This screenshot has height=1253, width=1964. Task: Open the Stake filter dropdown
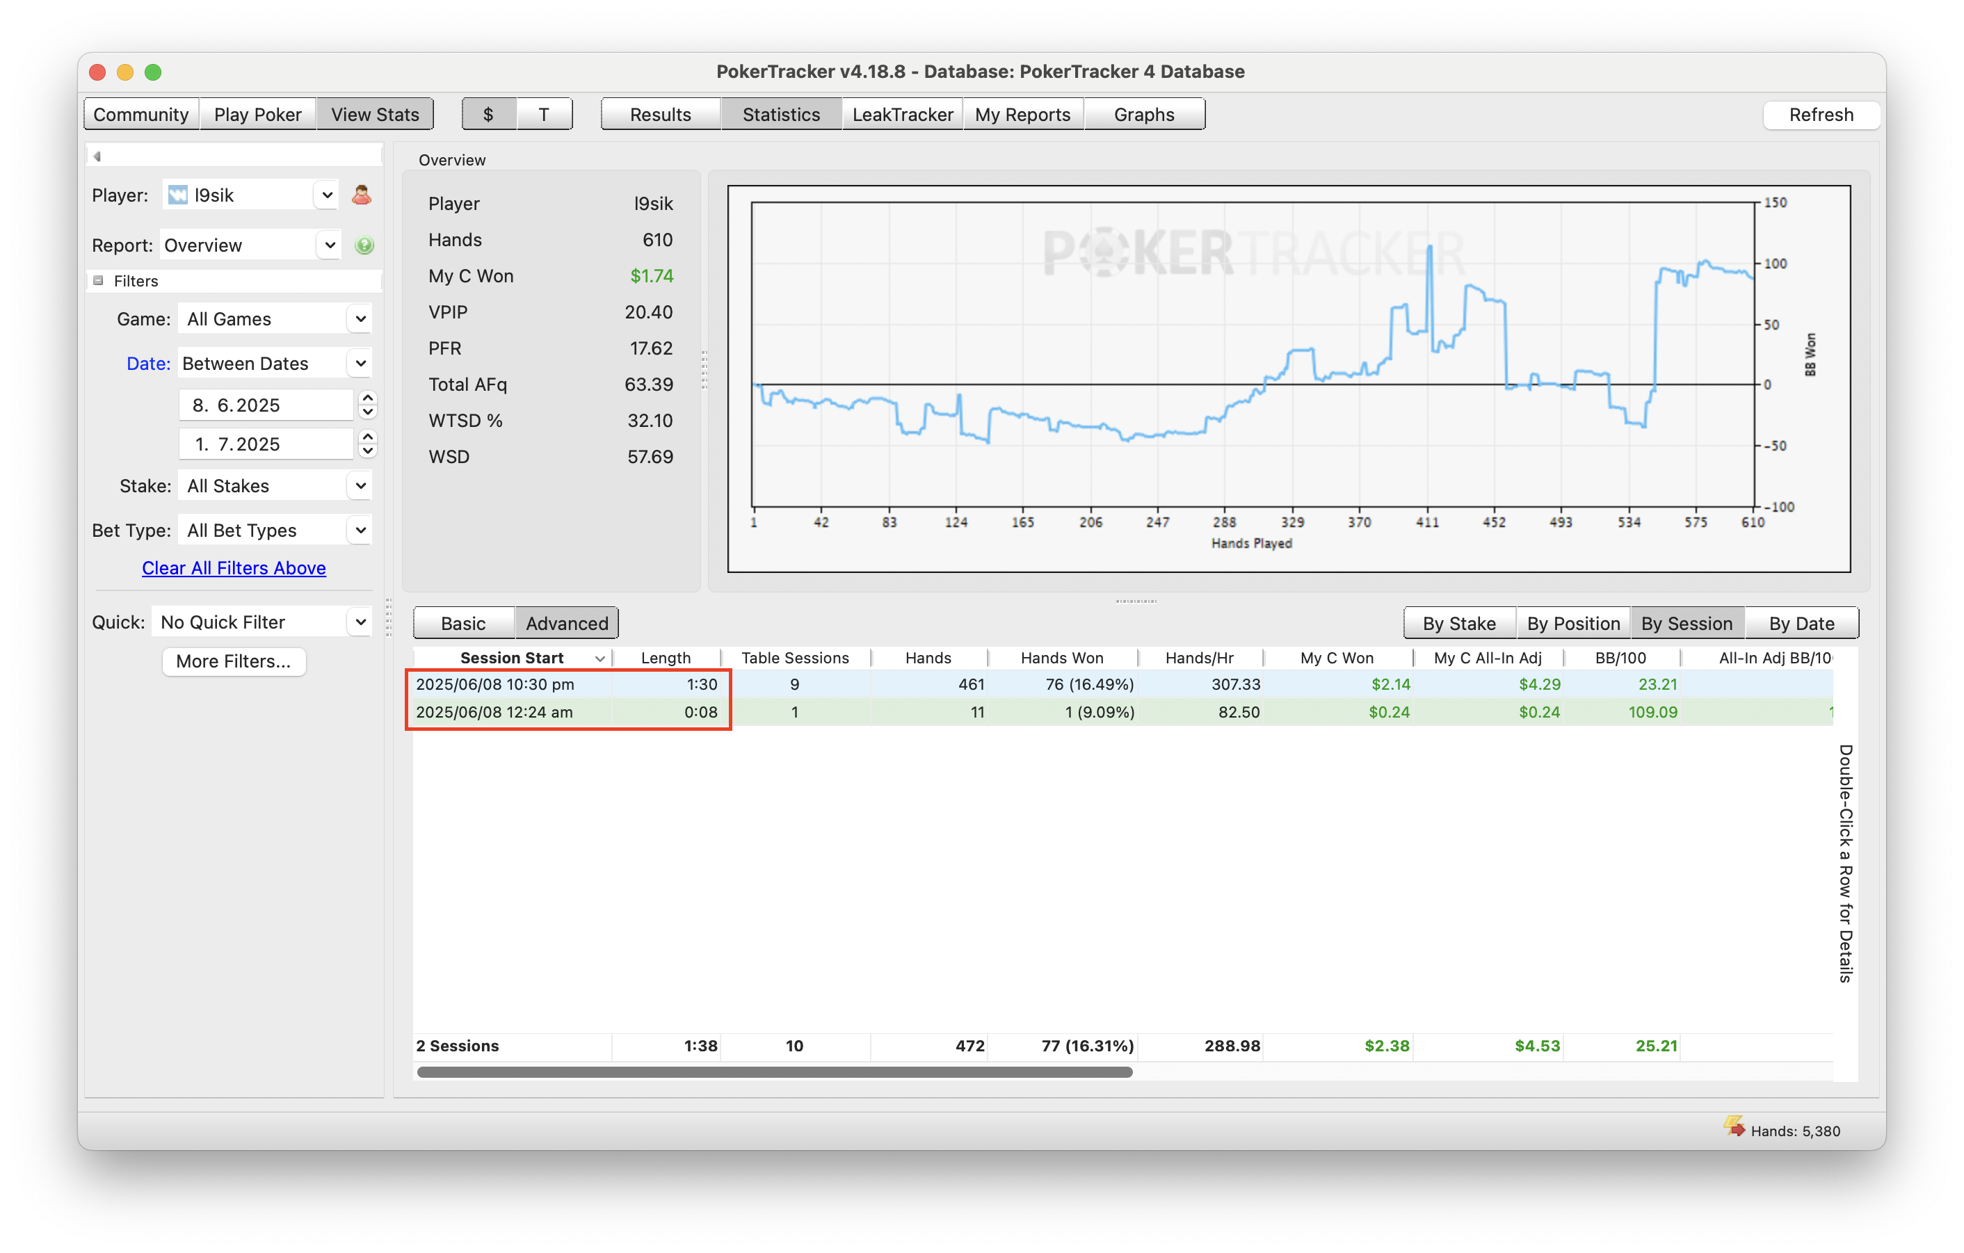click(360, 486)
